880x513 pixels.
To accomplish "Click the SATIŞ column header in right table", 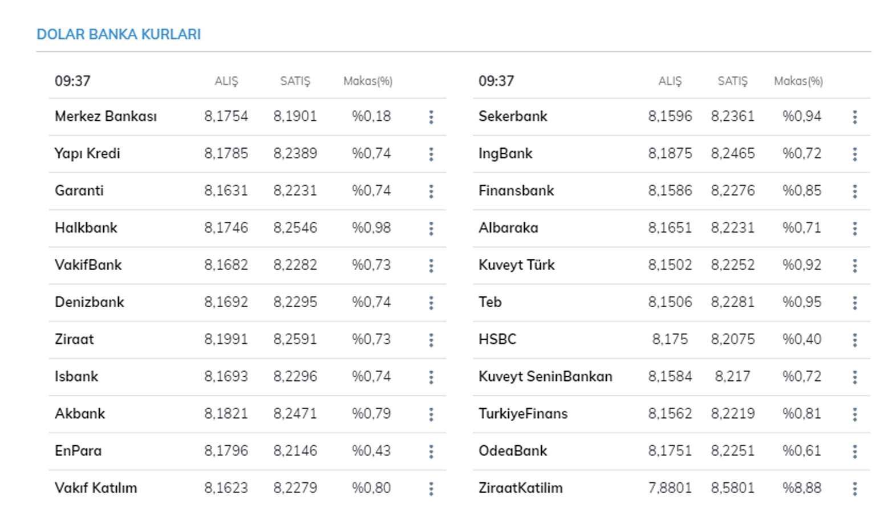I will point(732,81).
